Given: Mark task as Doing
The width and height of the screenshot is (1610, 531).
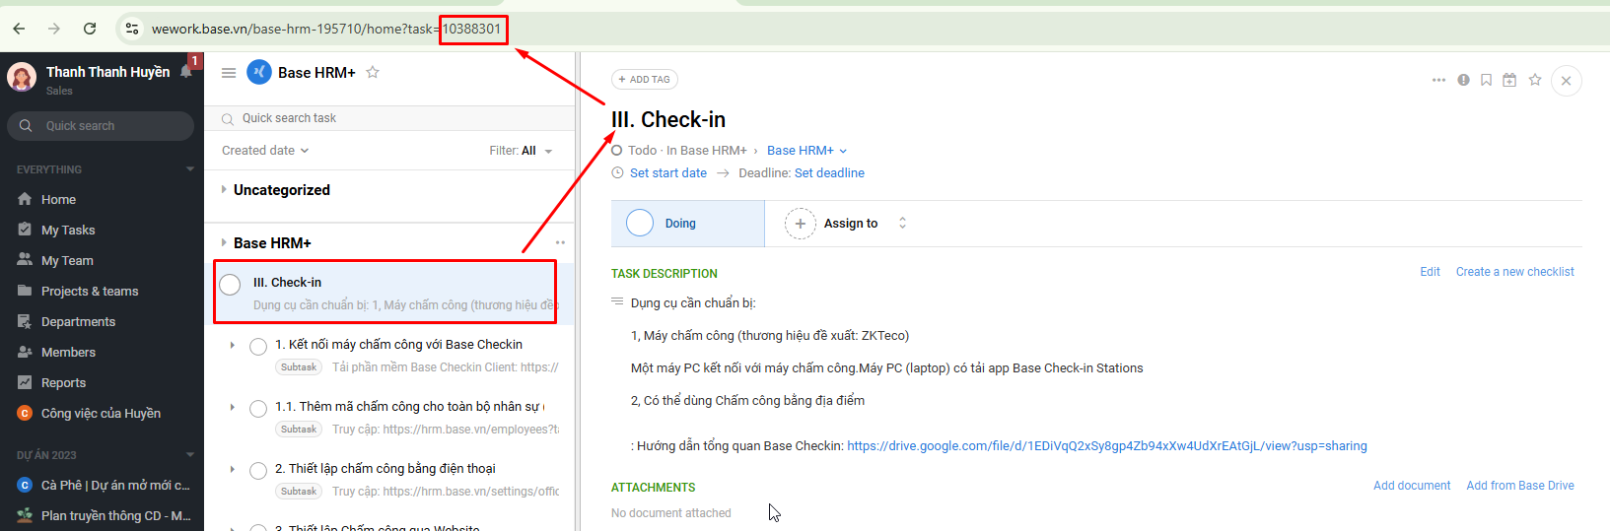Looking at the screenshot, I should click(687, 224).
